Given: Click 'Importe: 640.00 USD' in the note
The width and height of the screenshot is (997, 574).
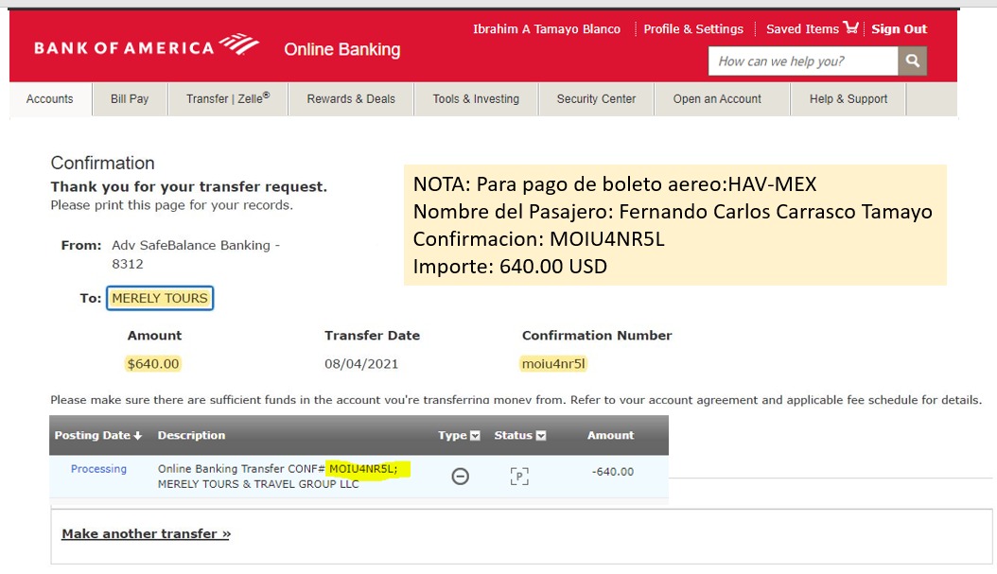Looking at the screenshot, I should (510, 267).
